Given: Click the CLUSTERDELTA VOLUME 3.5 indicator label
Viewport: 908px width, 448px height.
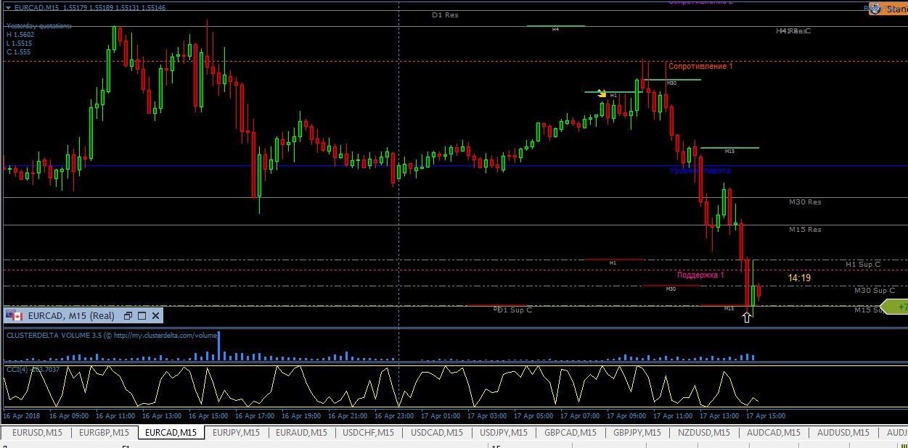Looking at the screenshot, I should point(111,336).
